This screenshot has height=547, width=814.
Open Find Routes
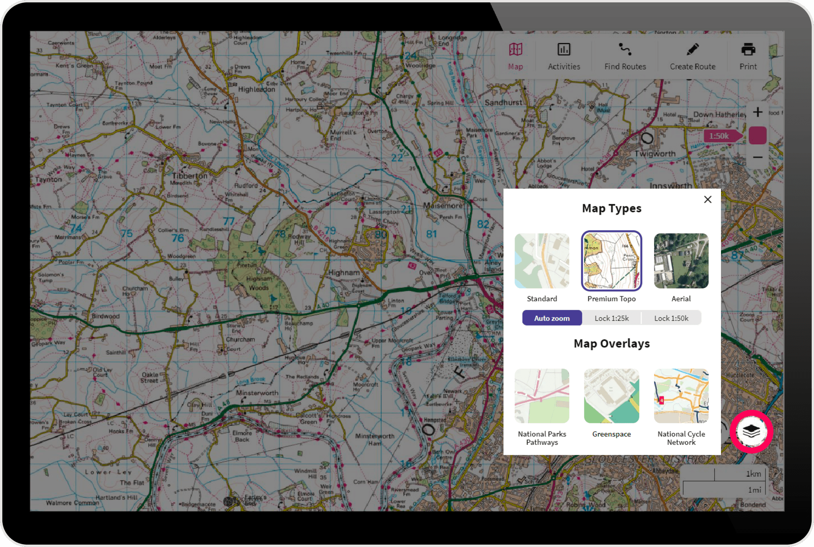(624, 56)
